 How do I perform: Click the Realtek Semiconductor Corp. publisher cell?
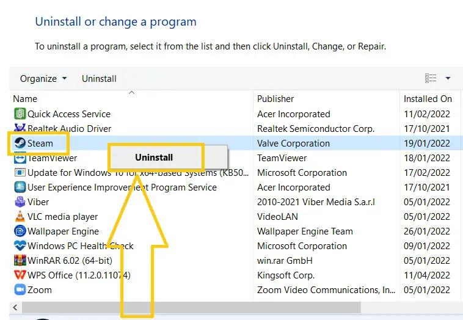[x=316, y=129]
